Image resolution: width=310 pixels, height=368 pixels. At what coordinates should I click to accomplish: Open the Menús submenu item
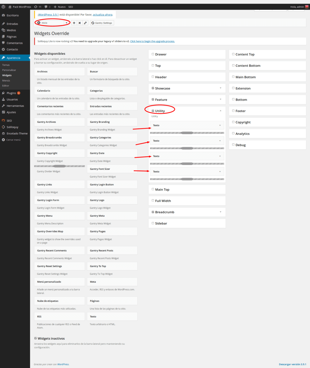click(x=6, y=80)
